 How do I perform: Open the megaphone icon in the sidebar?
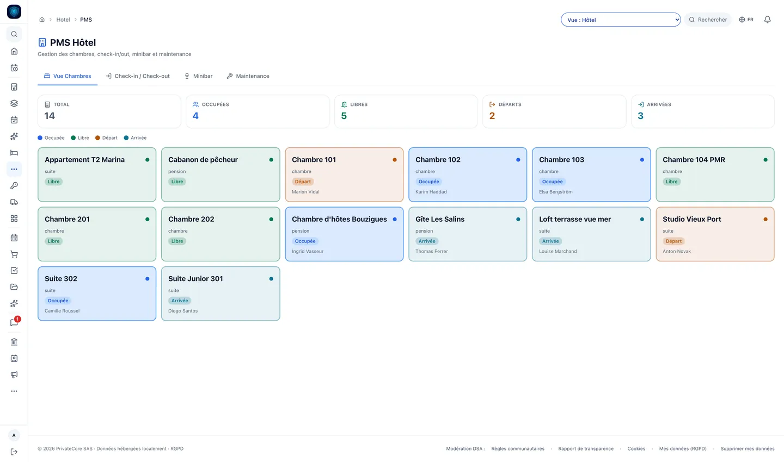[x=14, y=374]
